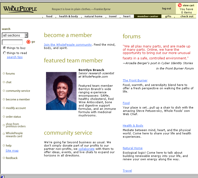Open the natural home tab
This screenshot has width=198, height=178.
[x=94, y=16]
